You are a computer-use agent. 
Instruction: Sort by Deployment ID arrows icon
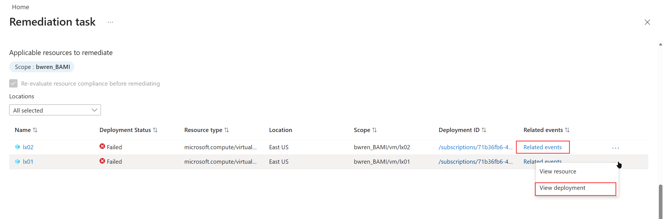pos(484,130)
